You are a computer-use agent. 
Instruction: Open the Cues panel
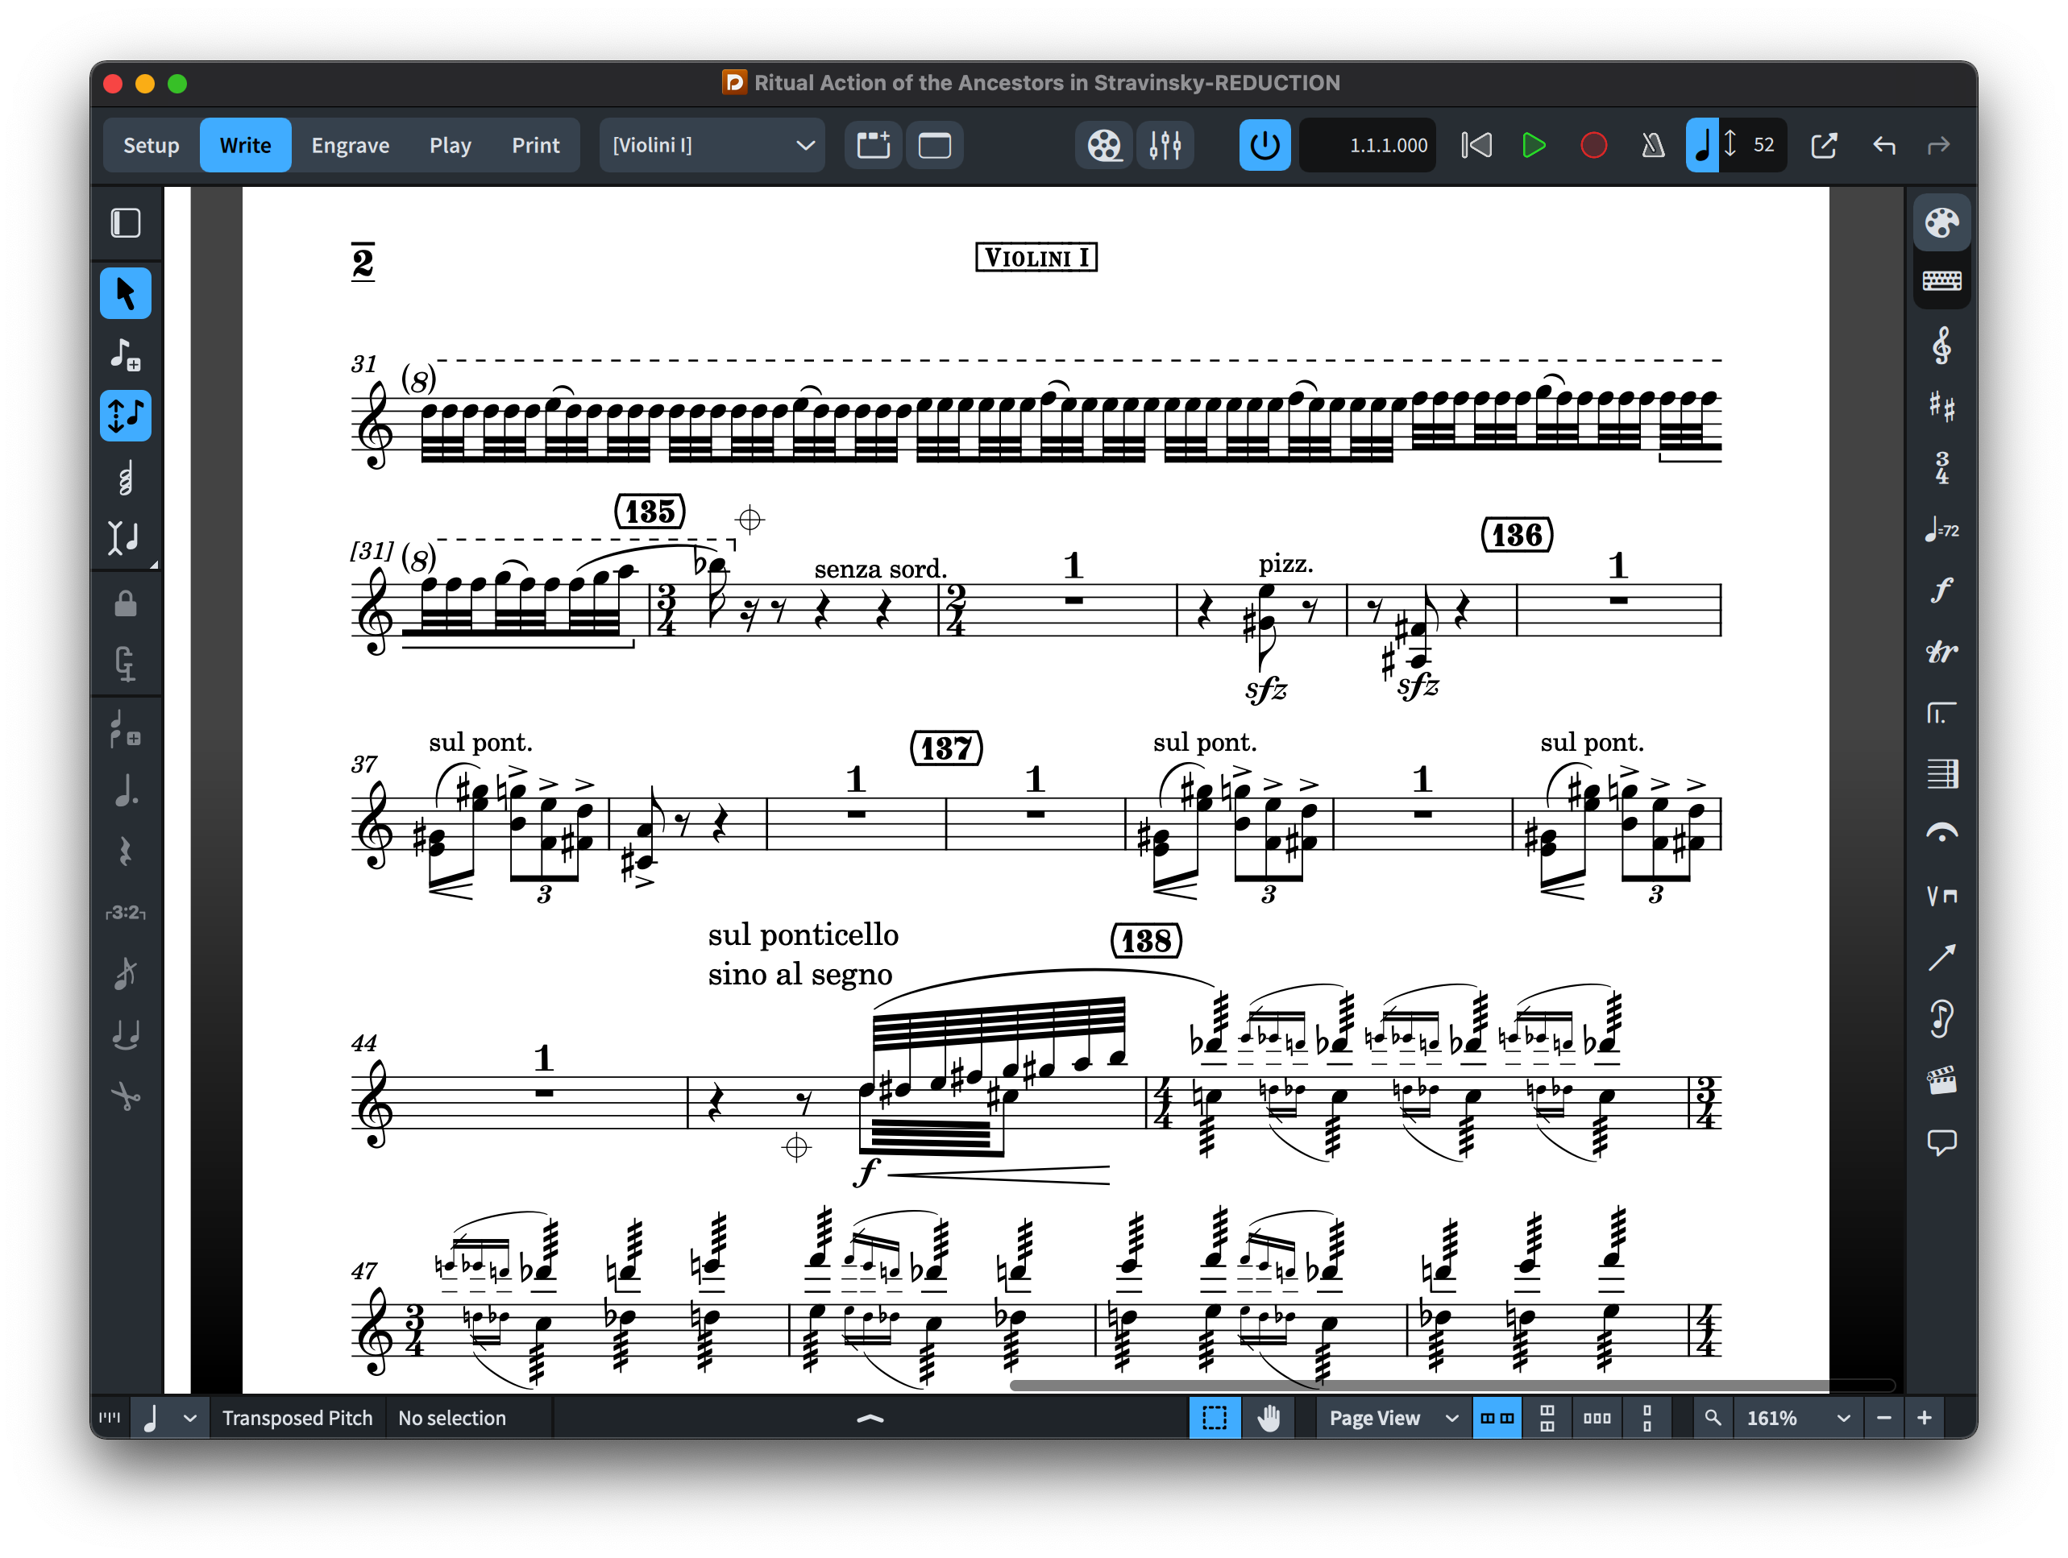(x=1941, y=1017)
